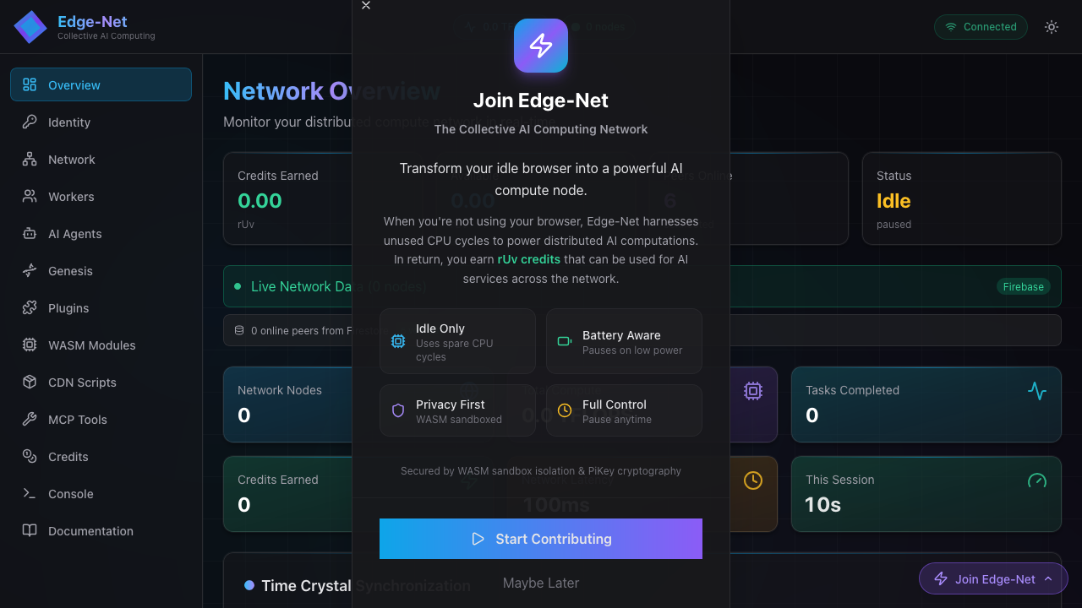
Task: Open Plugins puzzle icon
Action: (x=30, y=308)
